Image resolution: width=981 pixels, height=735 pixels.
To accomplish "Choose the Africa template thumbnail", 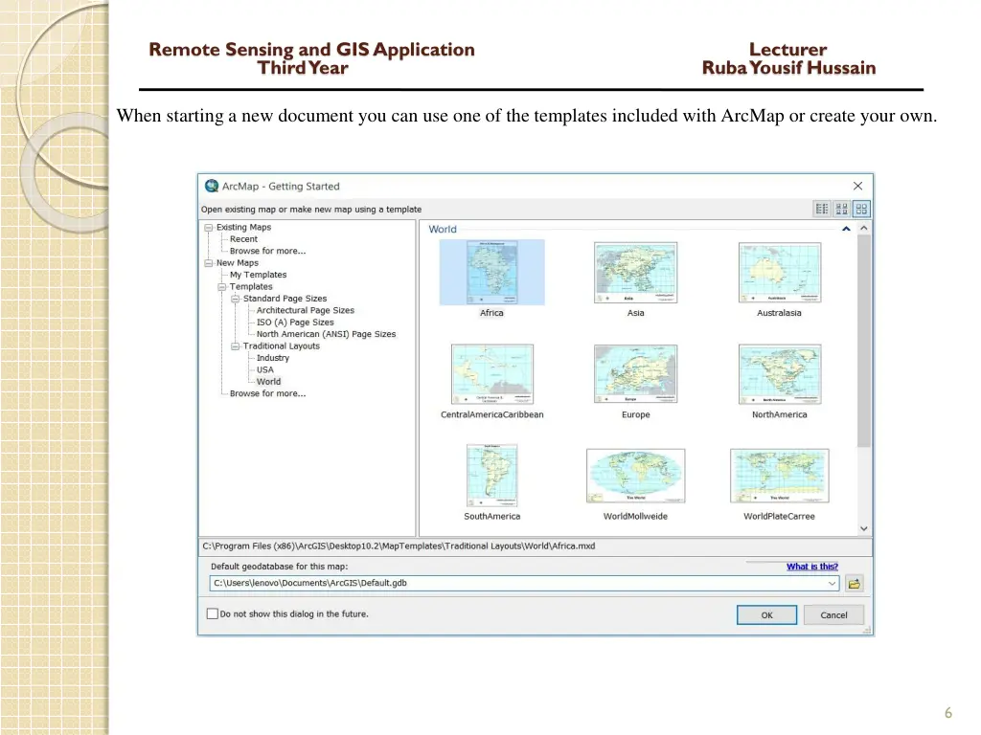I will (x=491, y=273).
